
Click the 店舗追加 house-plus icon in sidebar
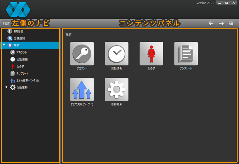pos(10,38)
